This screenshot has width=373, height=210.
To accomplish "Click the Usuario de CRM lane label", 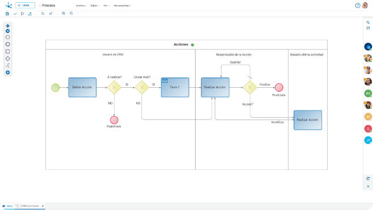I will point(113,54).
